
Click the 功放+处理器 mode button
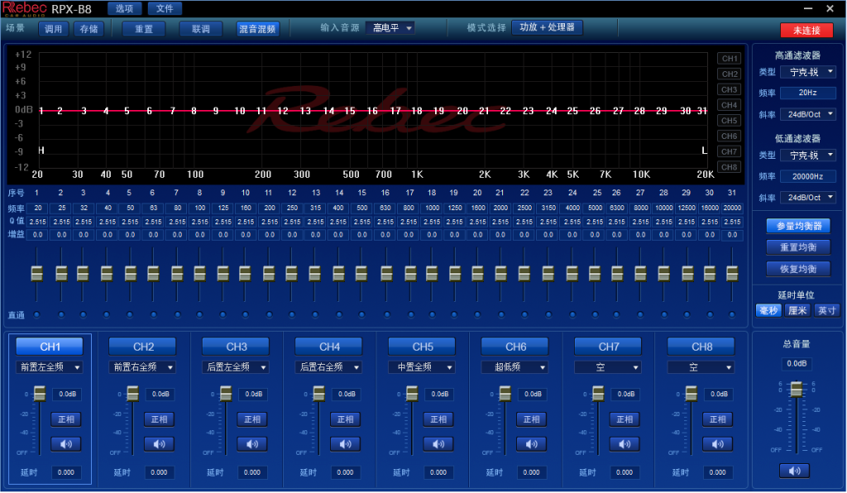coord(548,27)
